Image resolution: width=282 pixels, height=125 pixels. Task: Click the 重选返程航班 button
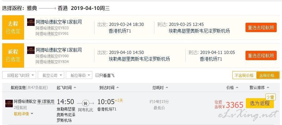coord(261,55)
